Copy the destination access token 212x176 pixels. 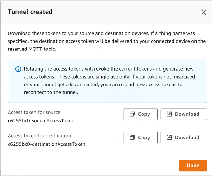point(140,138)
